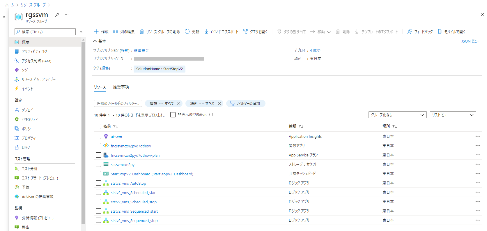Check the sassvmcxn2py row checkbox

(98, 164)
